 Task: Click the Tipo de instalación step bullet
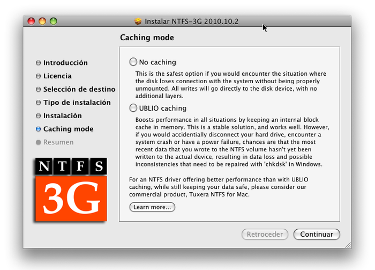(38, 103)
